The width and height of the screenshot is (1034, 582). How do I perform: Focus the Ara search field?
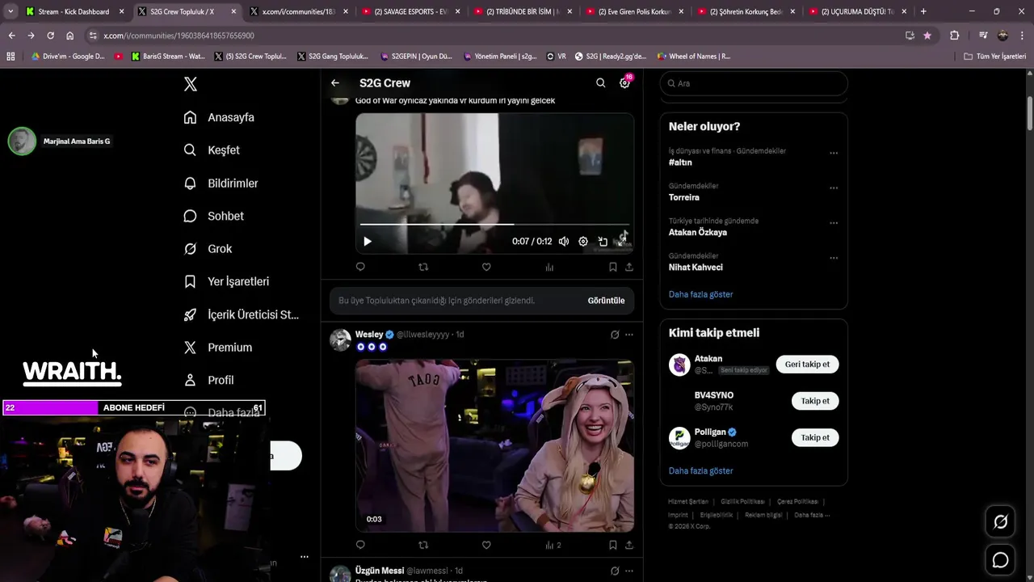point(754,83)
